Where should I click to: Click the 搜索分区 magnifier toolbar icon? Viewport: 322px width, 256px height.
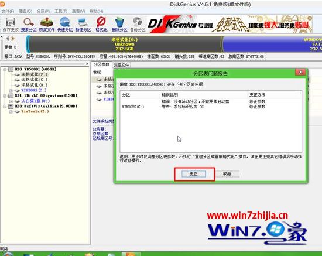click(29, 25)
